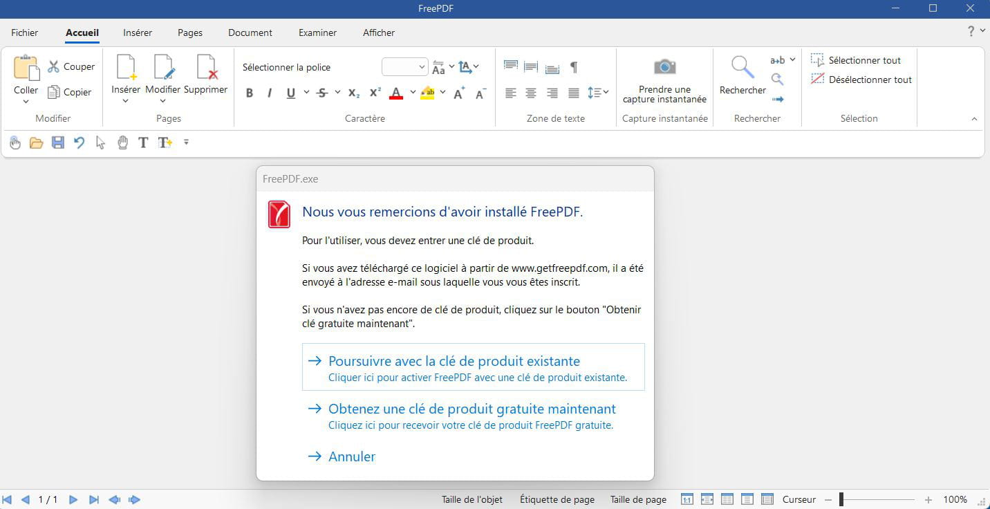The width and height of the screenshot is (990, 509).
Task: Decrease font size with the A- icon
Action: tap(481, 93)
